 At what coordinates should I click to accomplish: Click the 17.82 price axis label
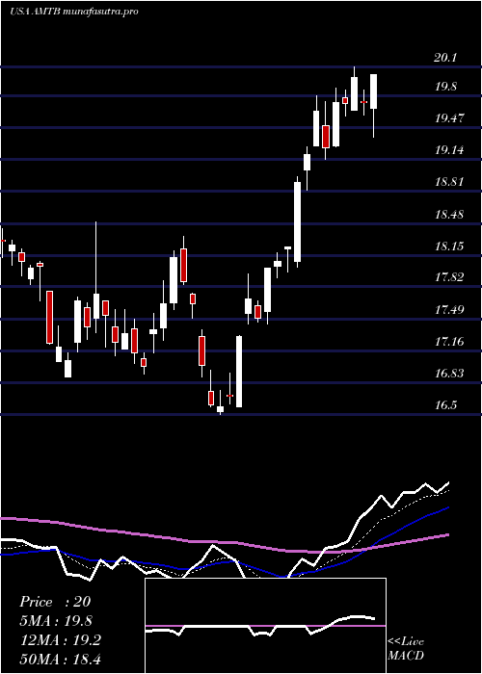pyautogui.click(x=449, y=277)
